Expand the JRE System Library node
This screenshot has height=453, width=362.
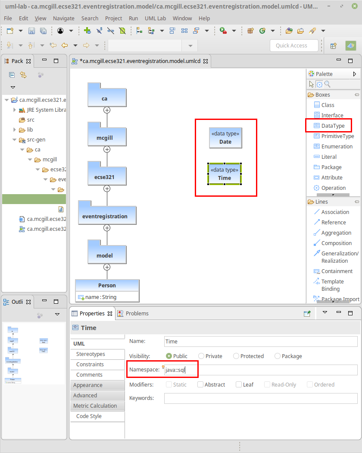(14, 110)
